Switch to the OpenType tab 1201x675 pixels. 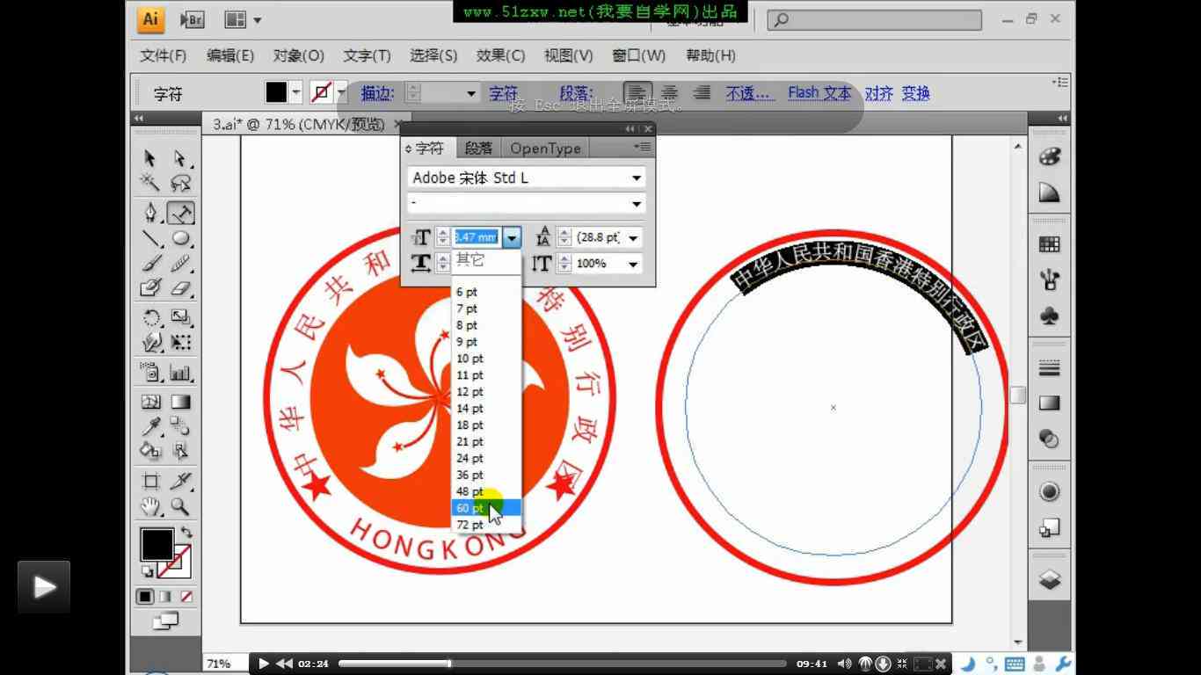[x=546, y=149]
